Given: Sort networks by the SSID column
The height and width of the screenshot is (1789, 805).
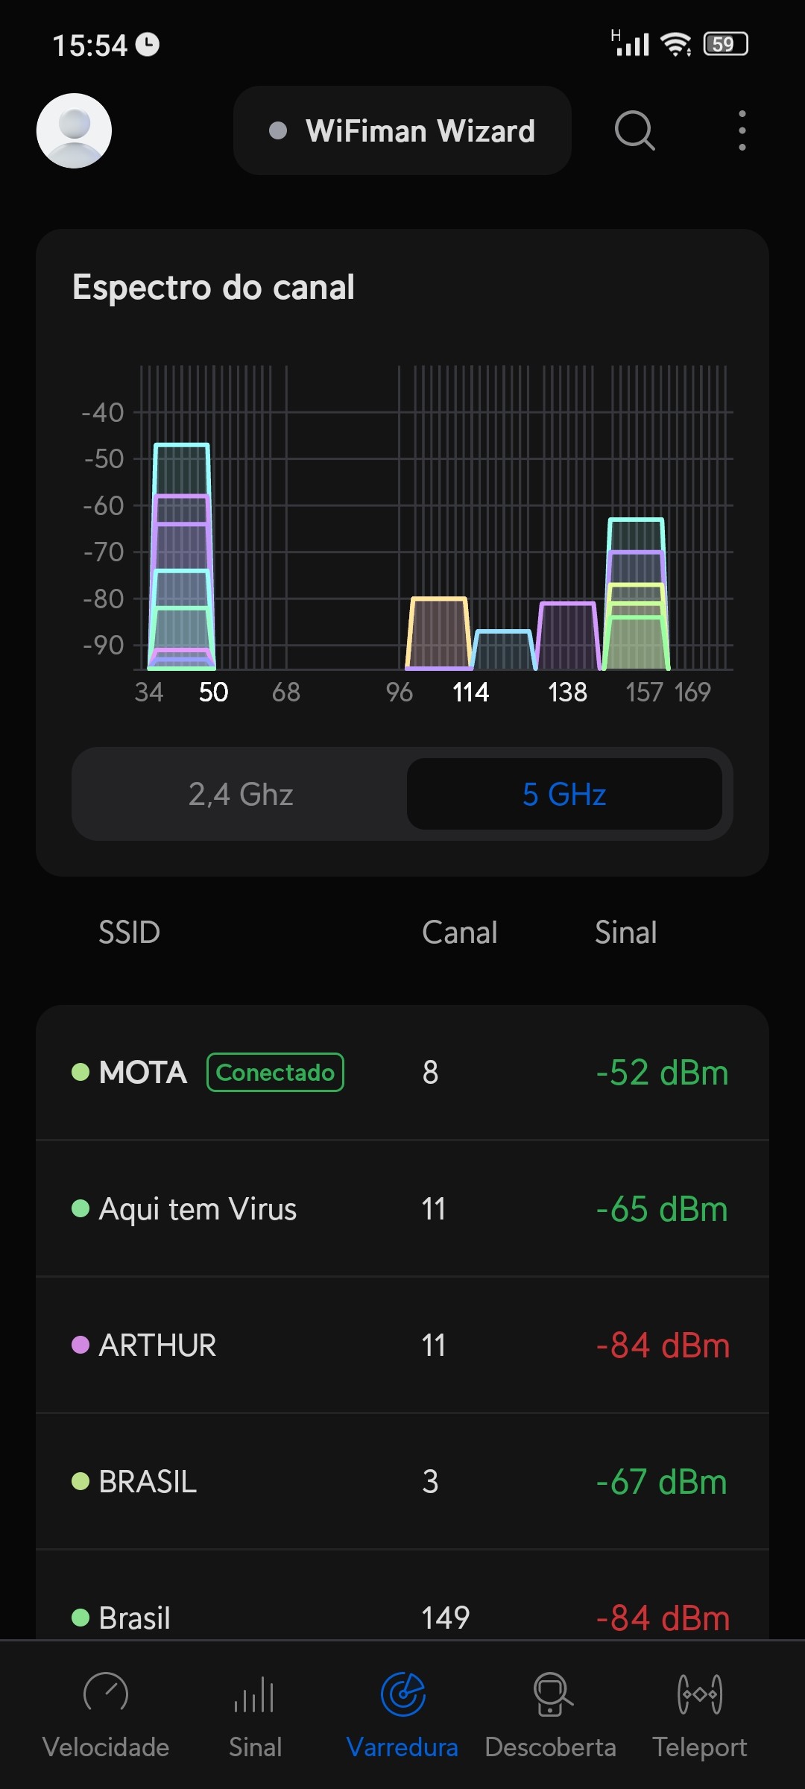Looking at the screenshot, I should click(x=130, y=933).
